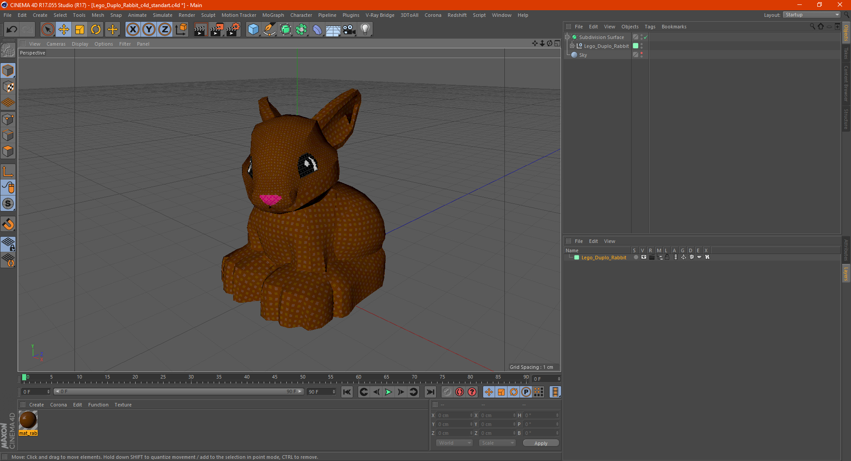Click the X position input field
Viewport: 851px width, 461px height.
454,415
